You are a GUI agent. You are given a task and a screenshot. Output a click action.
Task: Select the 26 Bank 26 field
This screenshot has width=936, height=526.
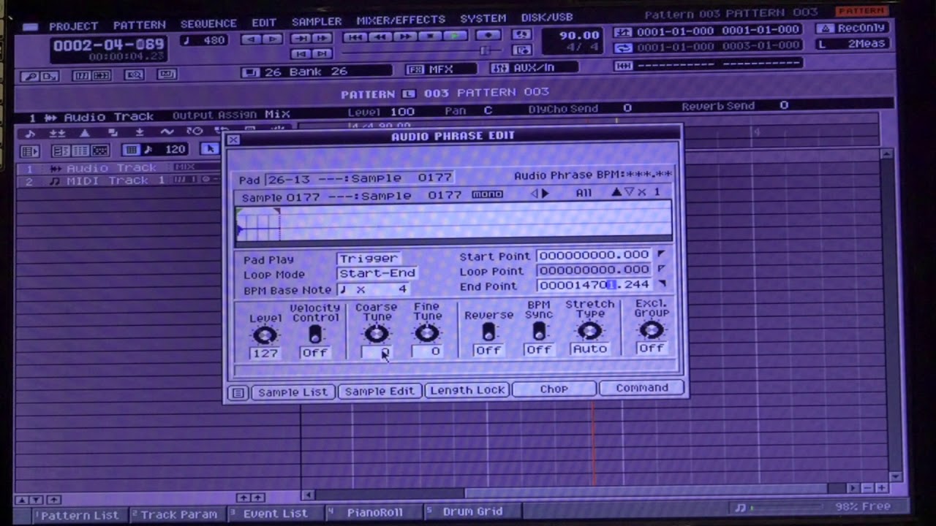coord(317,72)
